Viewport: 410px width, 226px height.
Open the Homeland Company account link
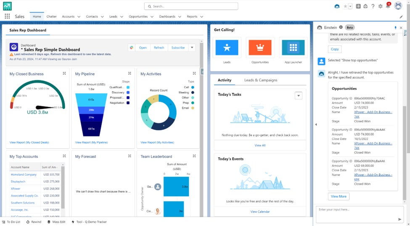(24, 174)
